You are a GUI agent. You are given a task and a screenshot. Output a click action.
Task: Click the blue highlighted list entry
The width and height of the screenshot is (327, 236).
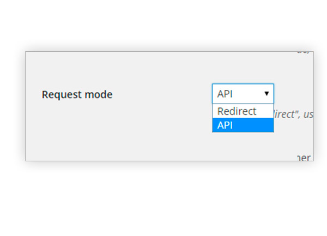243,125
